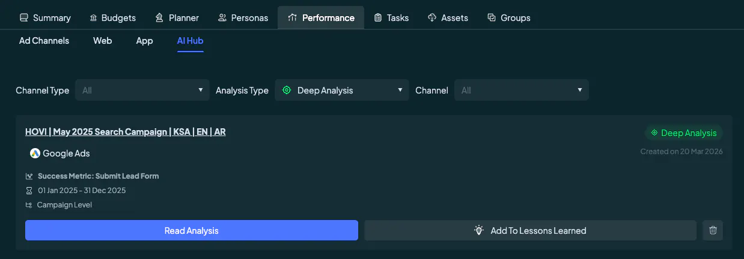Click the Campaign Level hierarchy icon

pyautogui.click(x=29, y=205)
